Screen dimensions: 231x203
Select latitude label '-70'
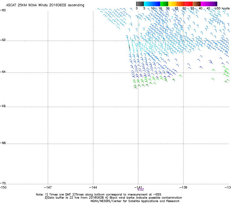(x=3, y=183)
